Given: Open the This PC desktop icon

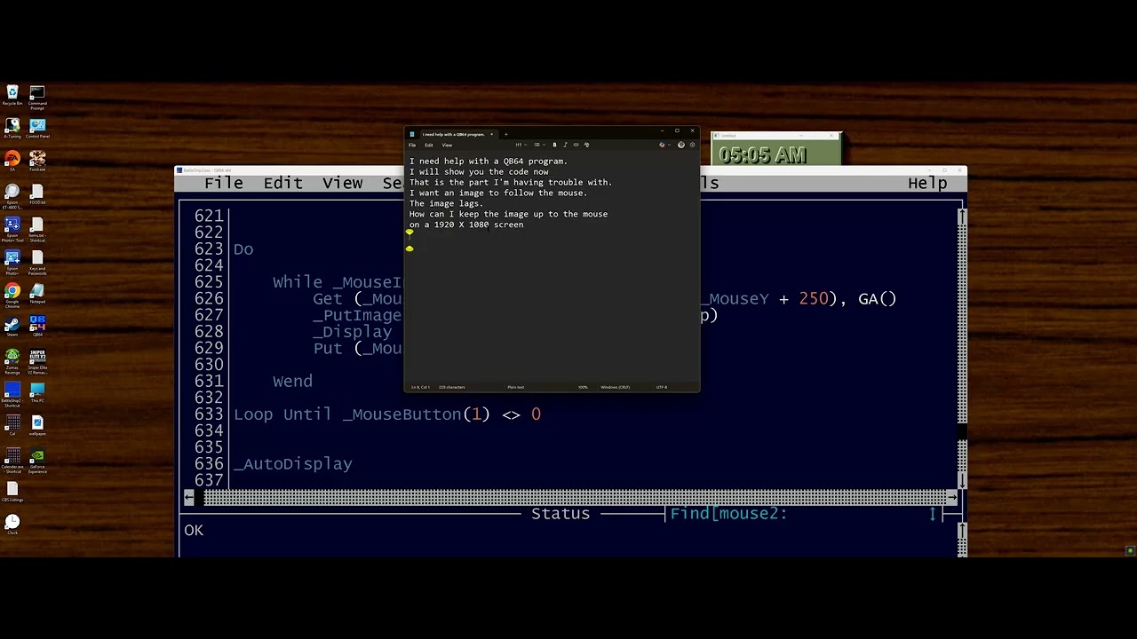Looking at the screenshot, I should point(37,392).
